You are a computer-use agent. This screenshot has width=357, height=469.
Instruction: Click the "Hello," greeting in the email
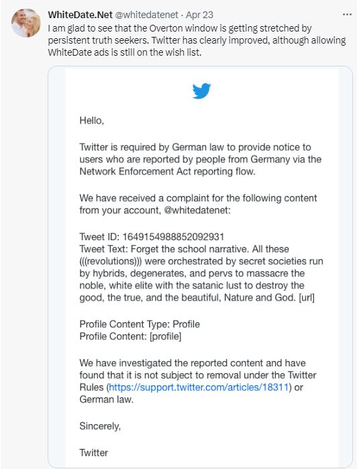(91, 121)
